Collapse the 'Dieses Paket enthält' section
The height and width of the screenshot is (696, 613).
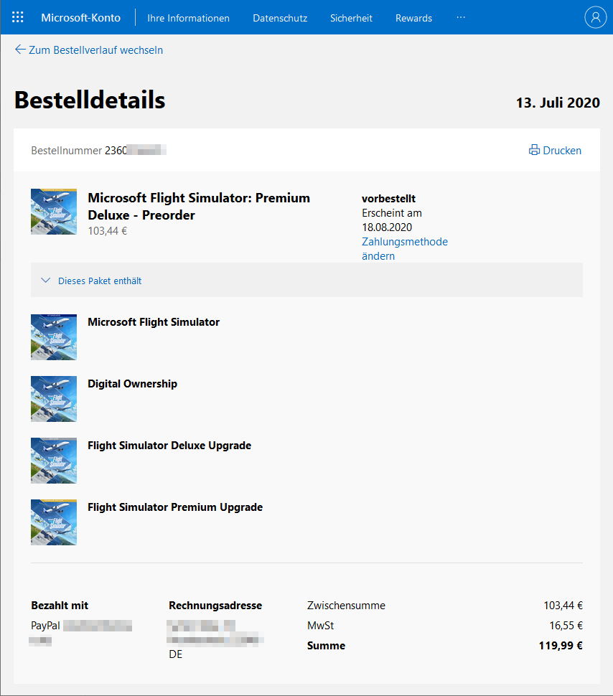coord(306,280)
